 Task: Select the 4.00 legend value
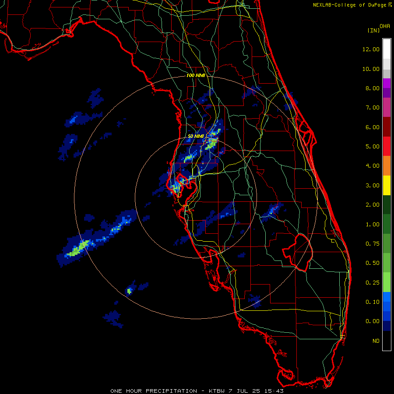point(373,166)
